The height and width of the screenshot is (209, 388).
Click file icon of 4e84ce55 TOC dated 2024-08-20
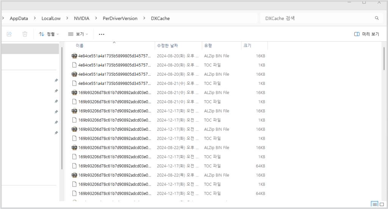click(74, 65)
